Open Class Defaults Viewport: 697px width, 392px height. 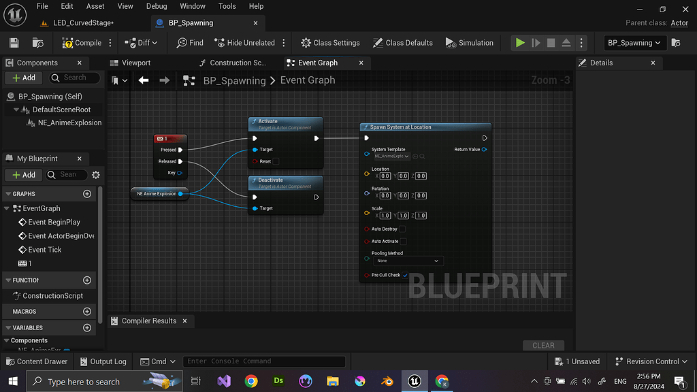[x=402, y=43]
